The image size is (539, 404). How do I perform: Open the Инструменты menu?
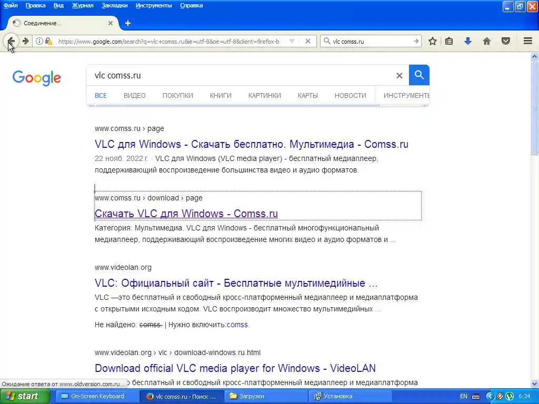[x=154, y=5]
